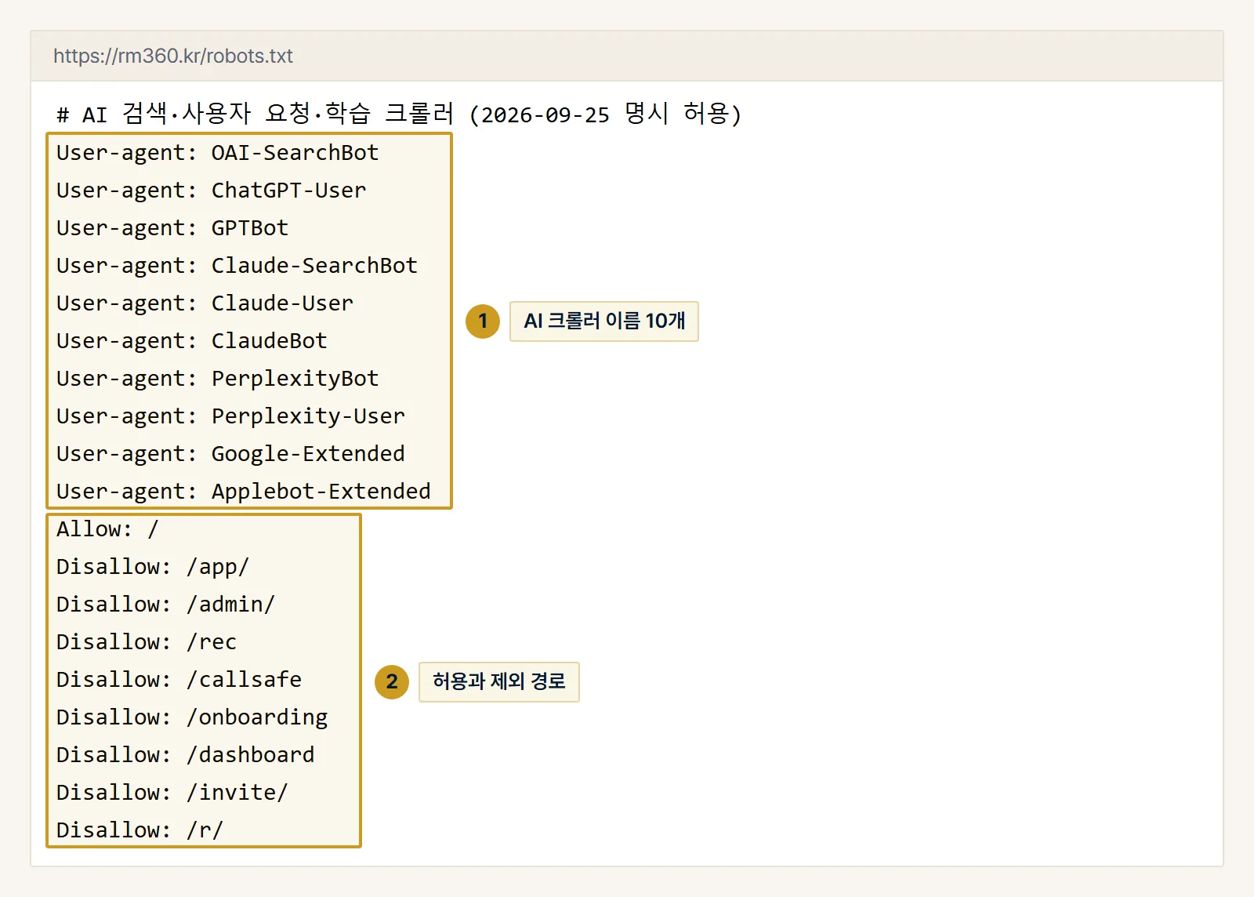
Task: Click the line 'User-agent: Perplexity-User'
Action: [230, 416]
